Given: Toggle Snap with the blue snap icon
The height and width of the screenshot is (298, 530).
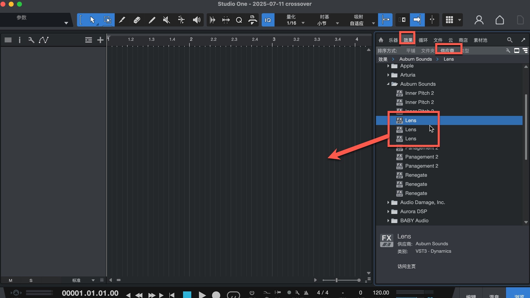Looking at the screenshot, I should 385,20.
